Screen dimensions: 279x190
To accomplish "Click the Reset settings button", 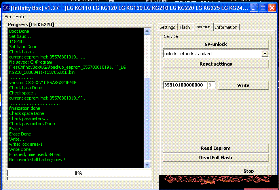I will point(216,64).
